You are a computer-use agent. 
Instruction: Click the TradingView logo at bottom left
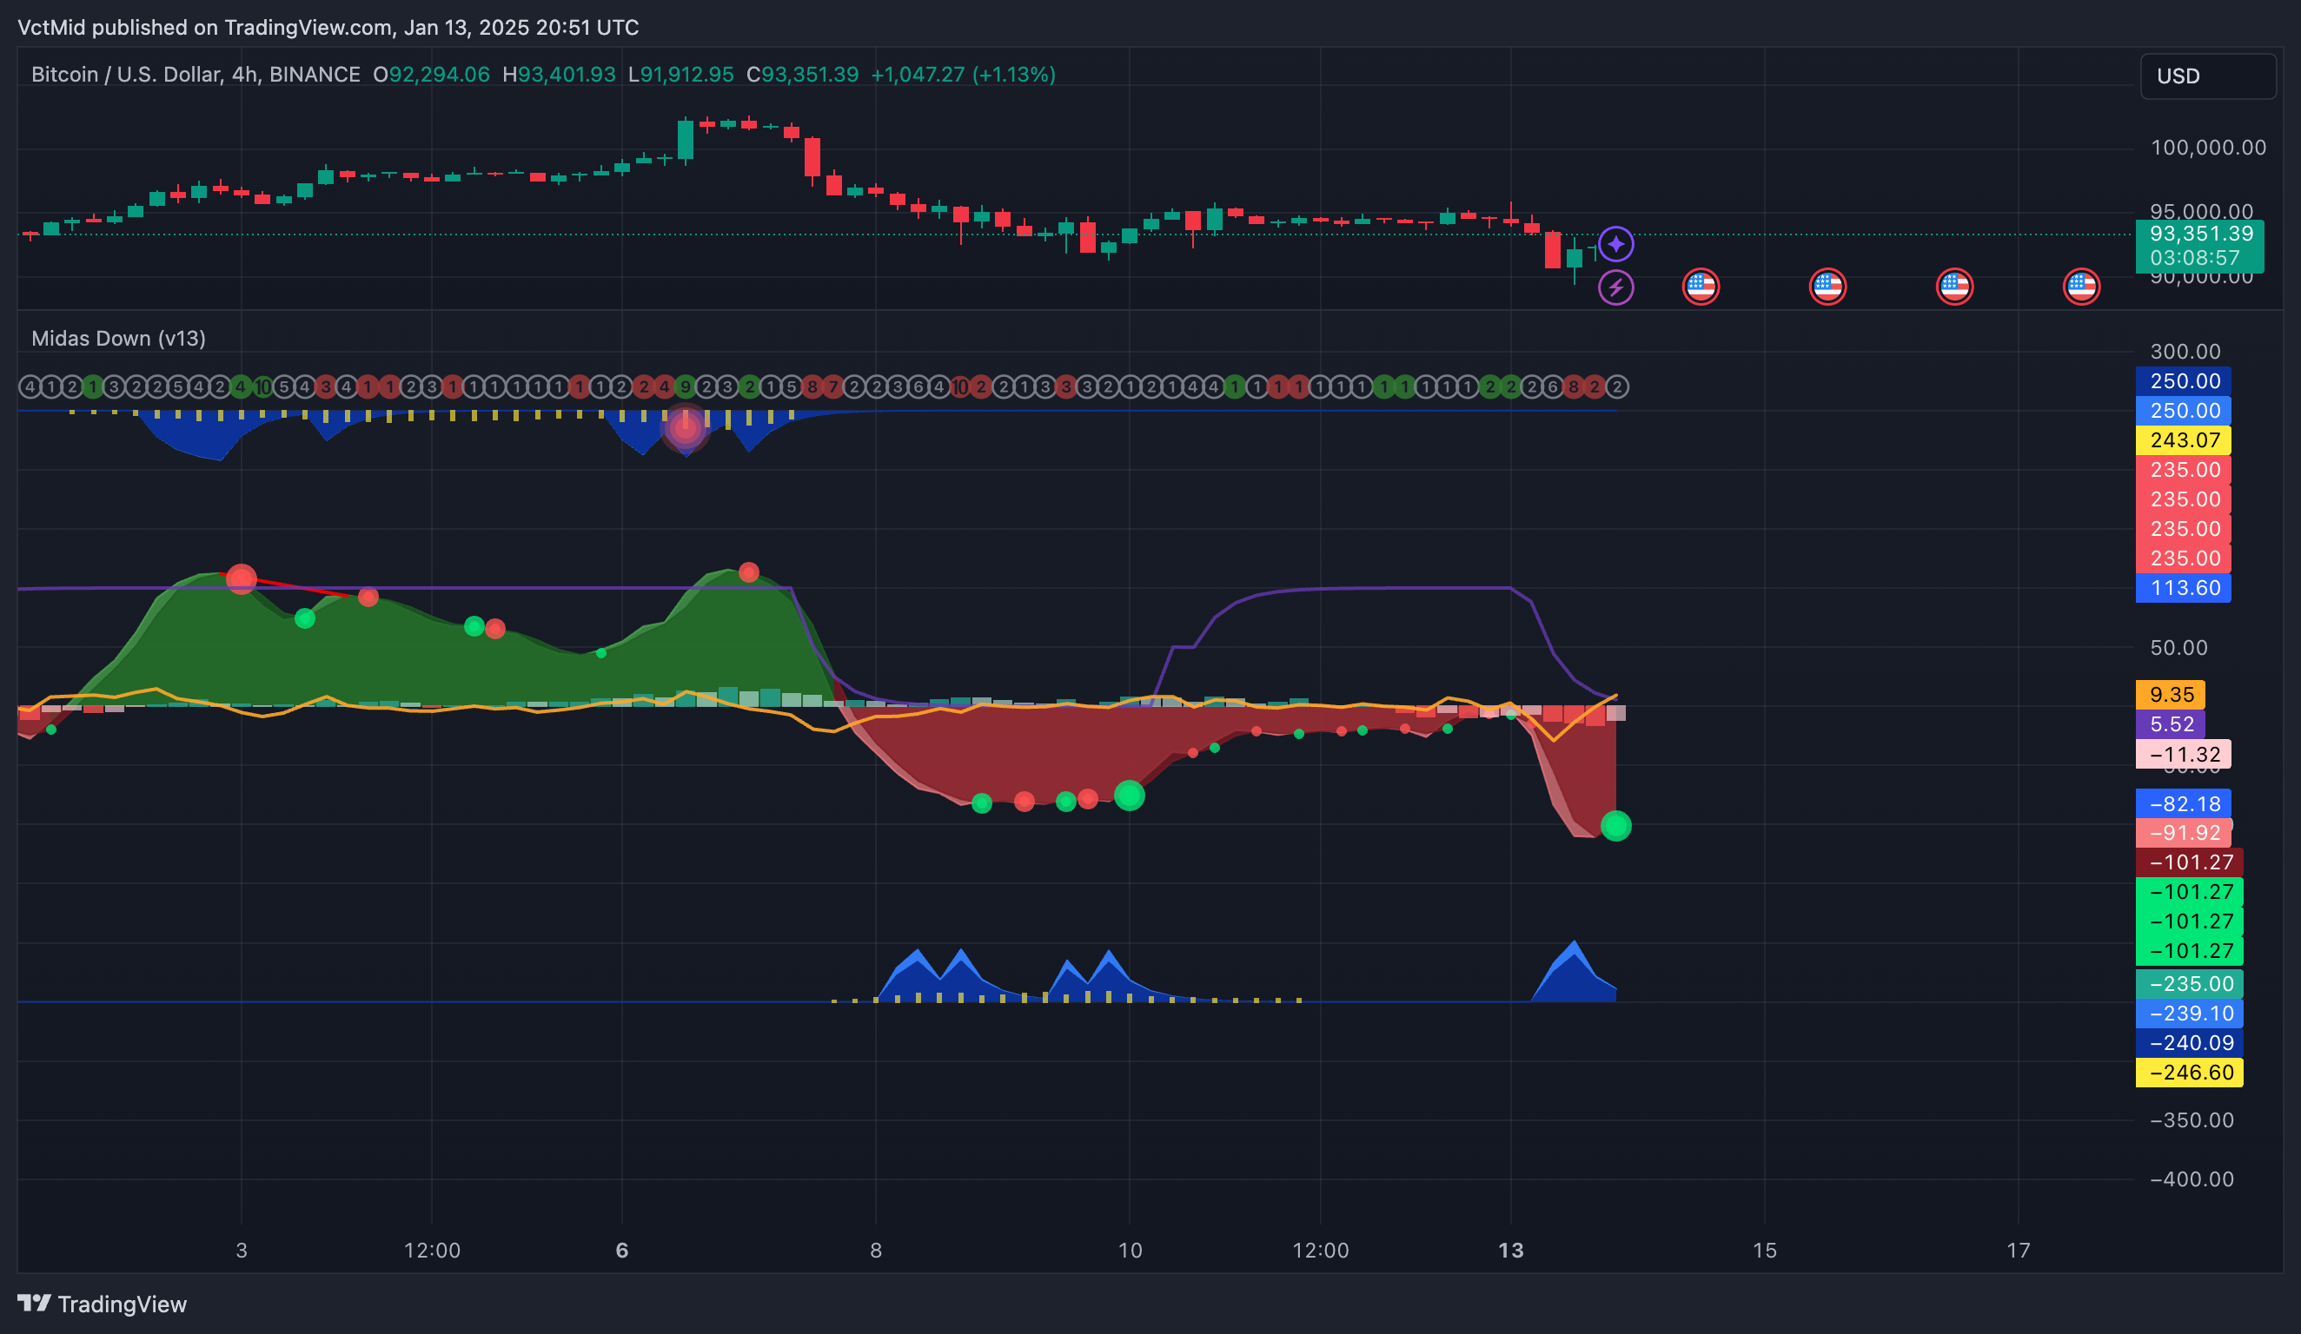(103, 1304)
